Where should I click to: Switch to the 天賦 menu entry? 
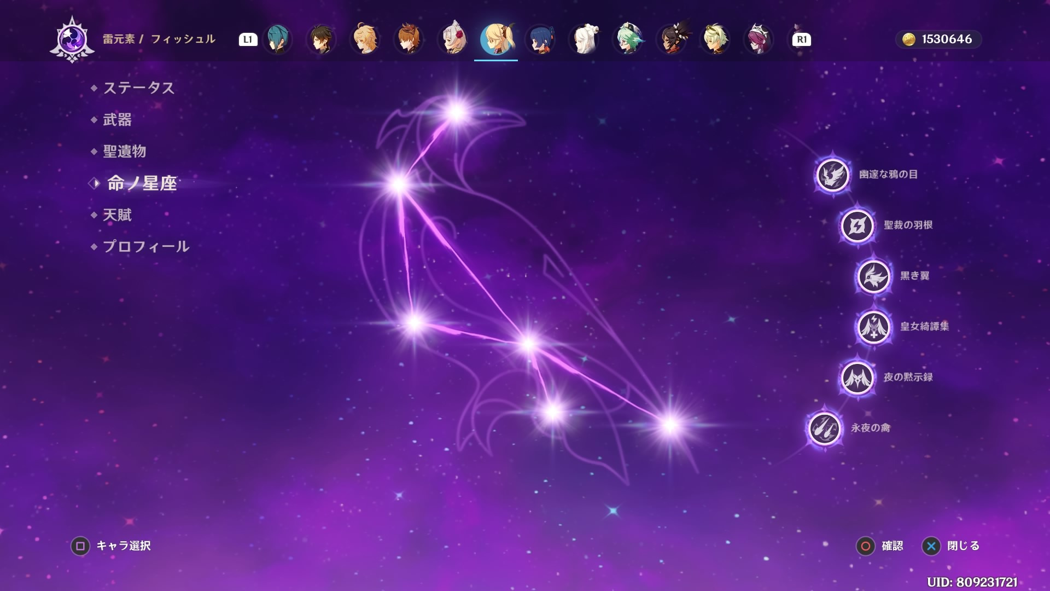point(117,215)
